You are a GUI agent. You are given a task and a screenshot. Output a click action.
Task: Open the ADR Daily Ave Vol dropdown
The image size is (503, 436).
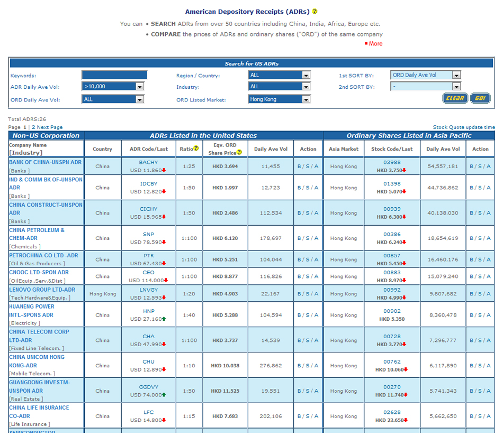click(113, 87)
